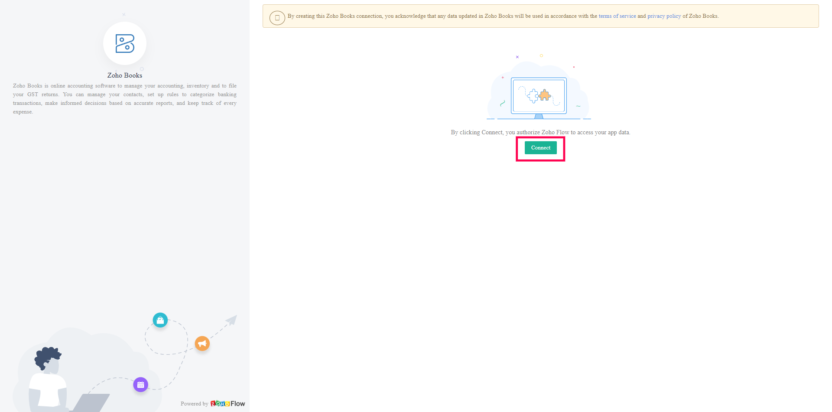Click the info icon in the notice banner
Viewport: 832px width, 412px height.
[277, 18]
